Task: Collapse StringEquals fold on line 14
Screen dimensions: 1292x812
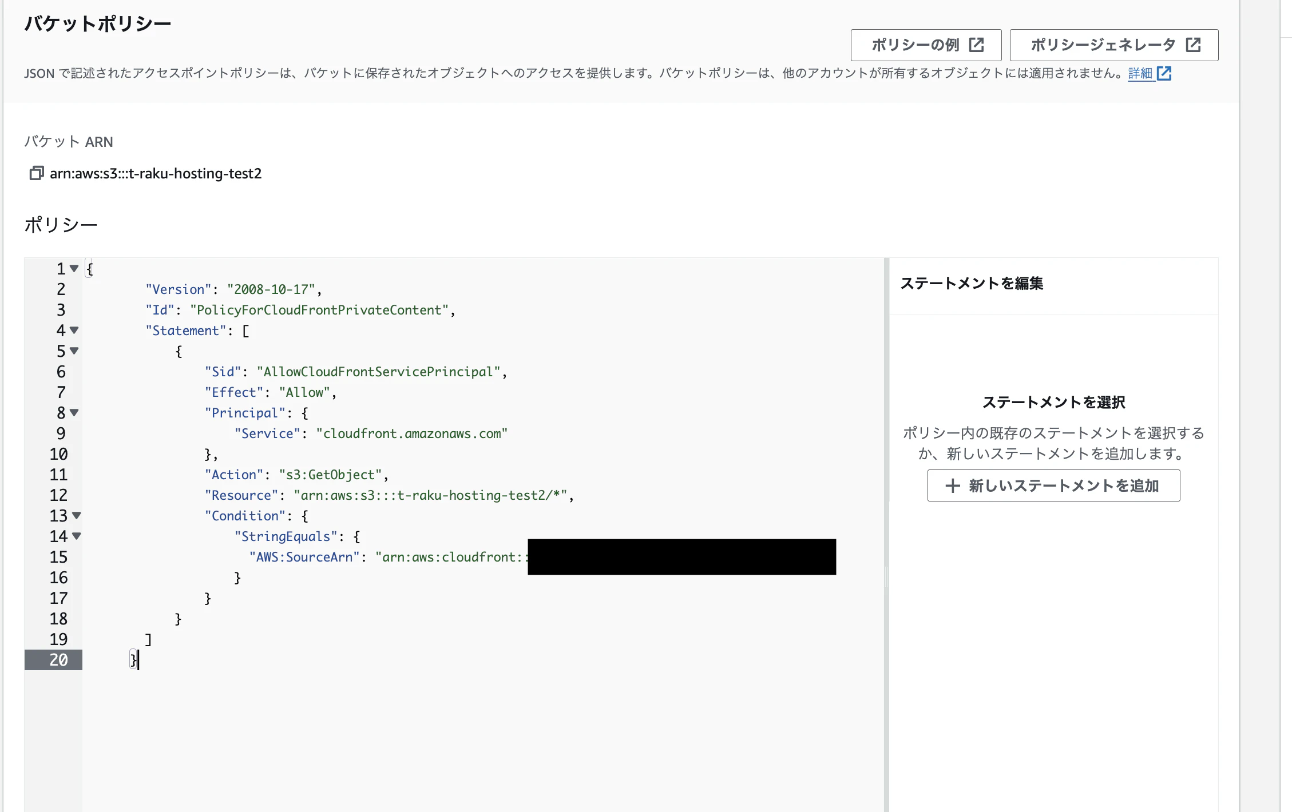Action: coord(76,536)
